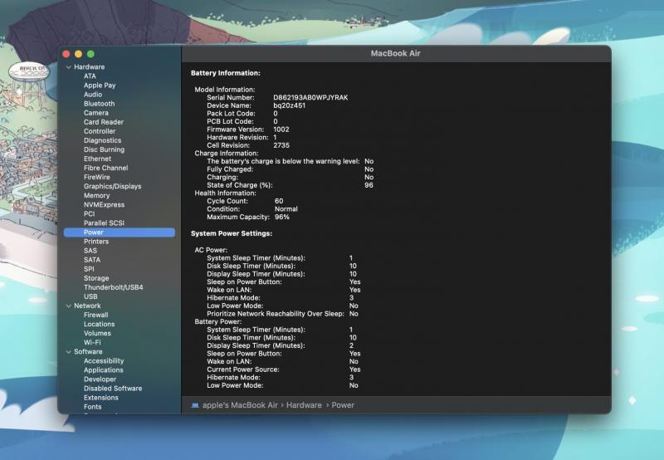
Task: Collapse the Network section chevron
Action: [67, 306]
